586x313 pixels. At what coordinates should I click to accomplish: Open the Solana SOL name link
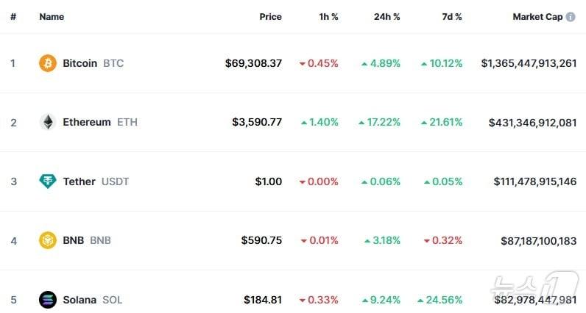point(80,300)
